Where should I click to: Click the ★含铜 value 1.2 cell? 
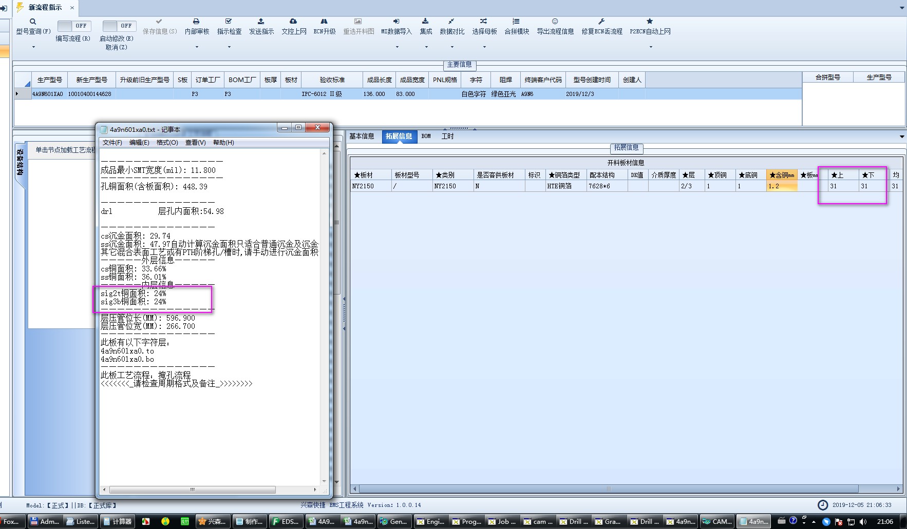coord(782,186)
